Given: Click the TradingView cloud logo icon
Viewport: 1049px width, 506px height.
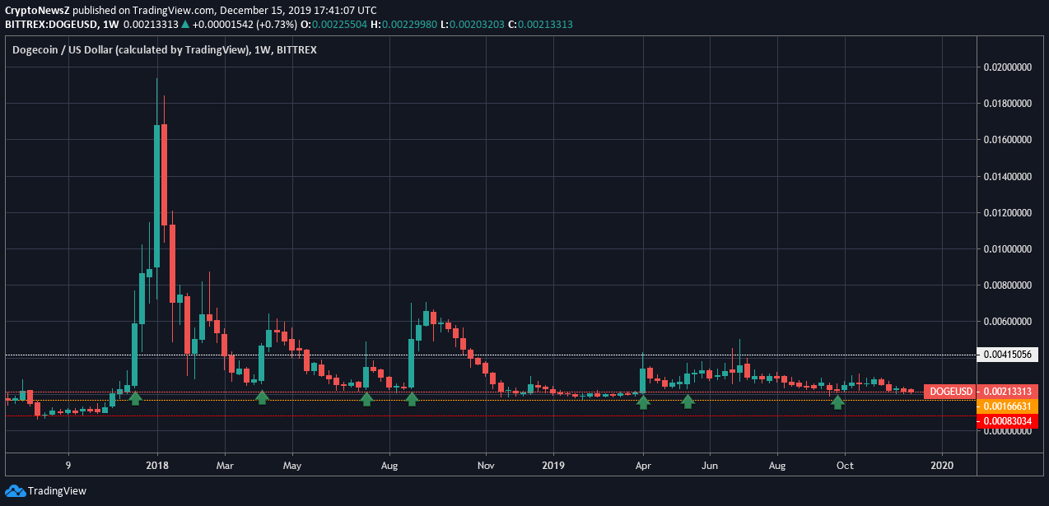Looking at the screenshot, I should coord(15,490).
